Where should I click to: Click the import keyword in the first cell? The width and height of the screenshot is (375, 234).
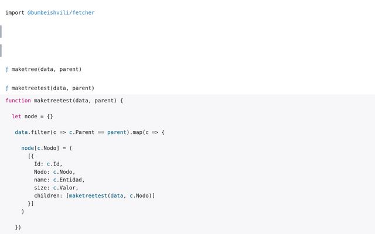tap(15, 12)
